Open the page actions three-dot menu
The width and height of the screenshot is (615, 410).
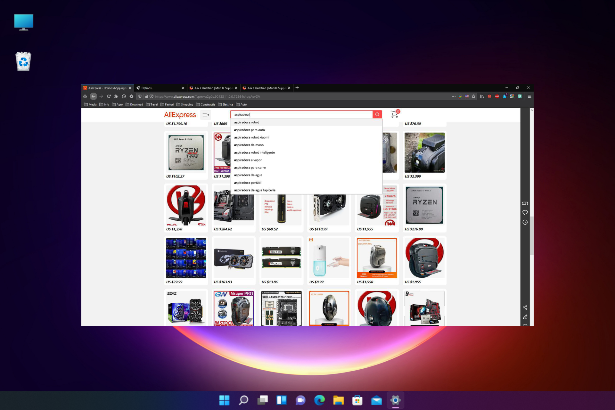[454, 96]
